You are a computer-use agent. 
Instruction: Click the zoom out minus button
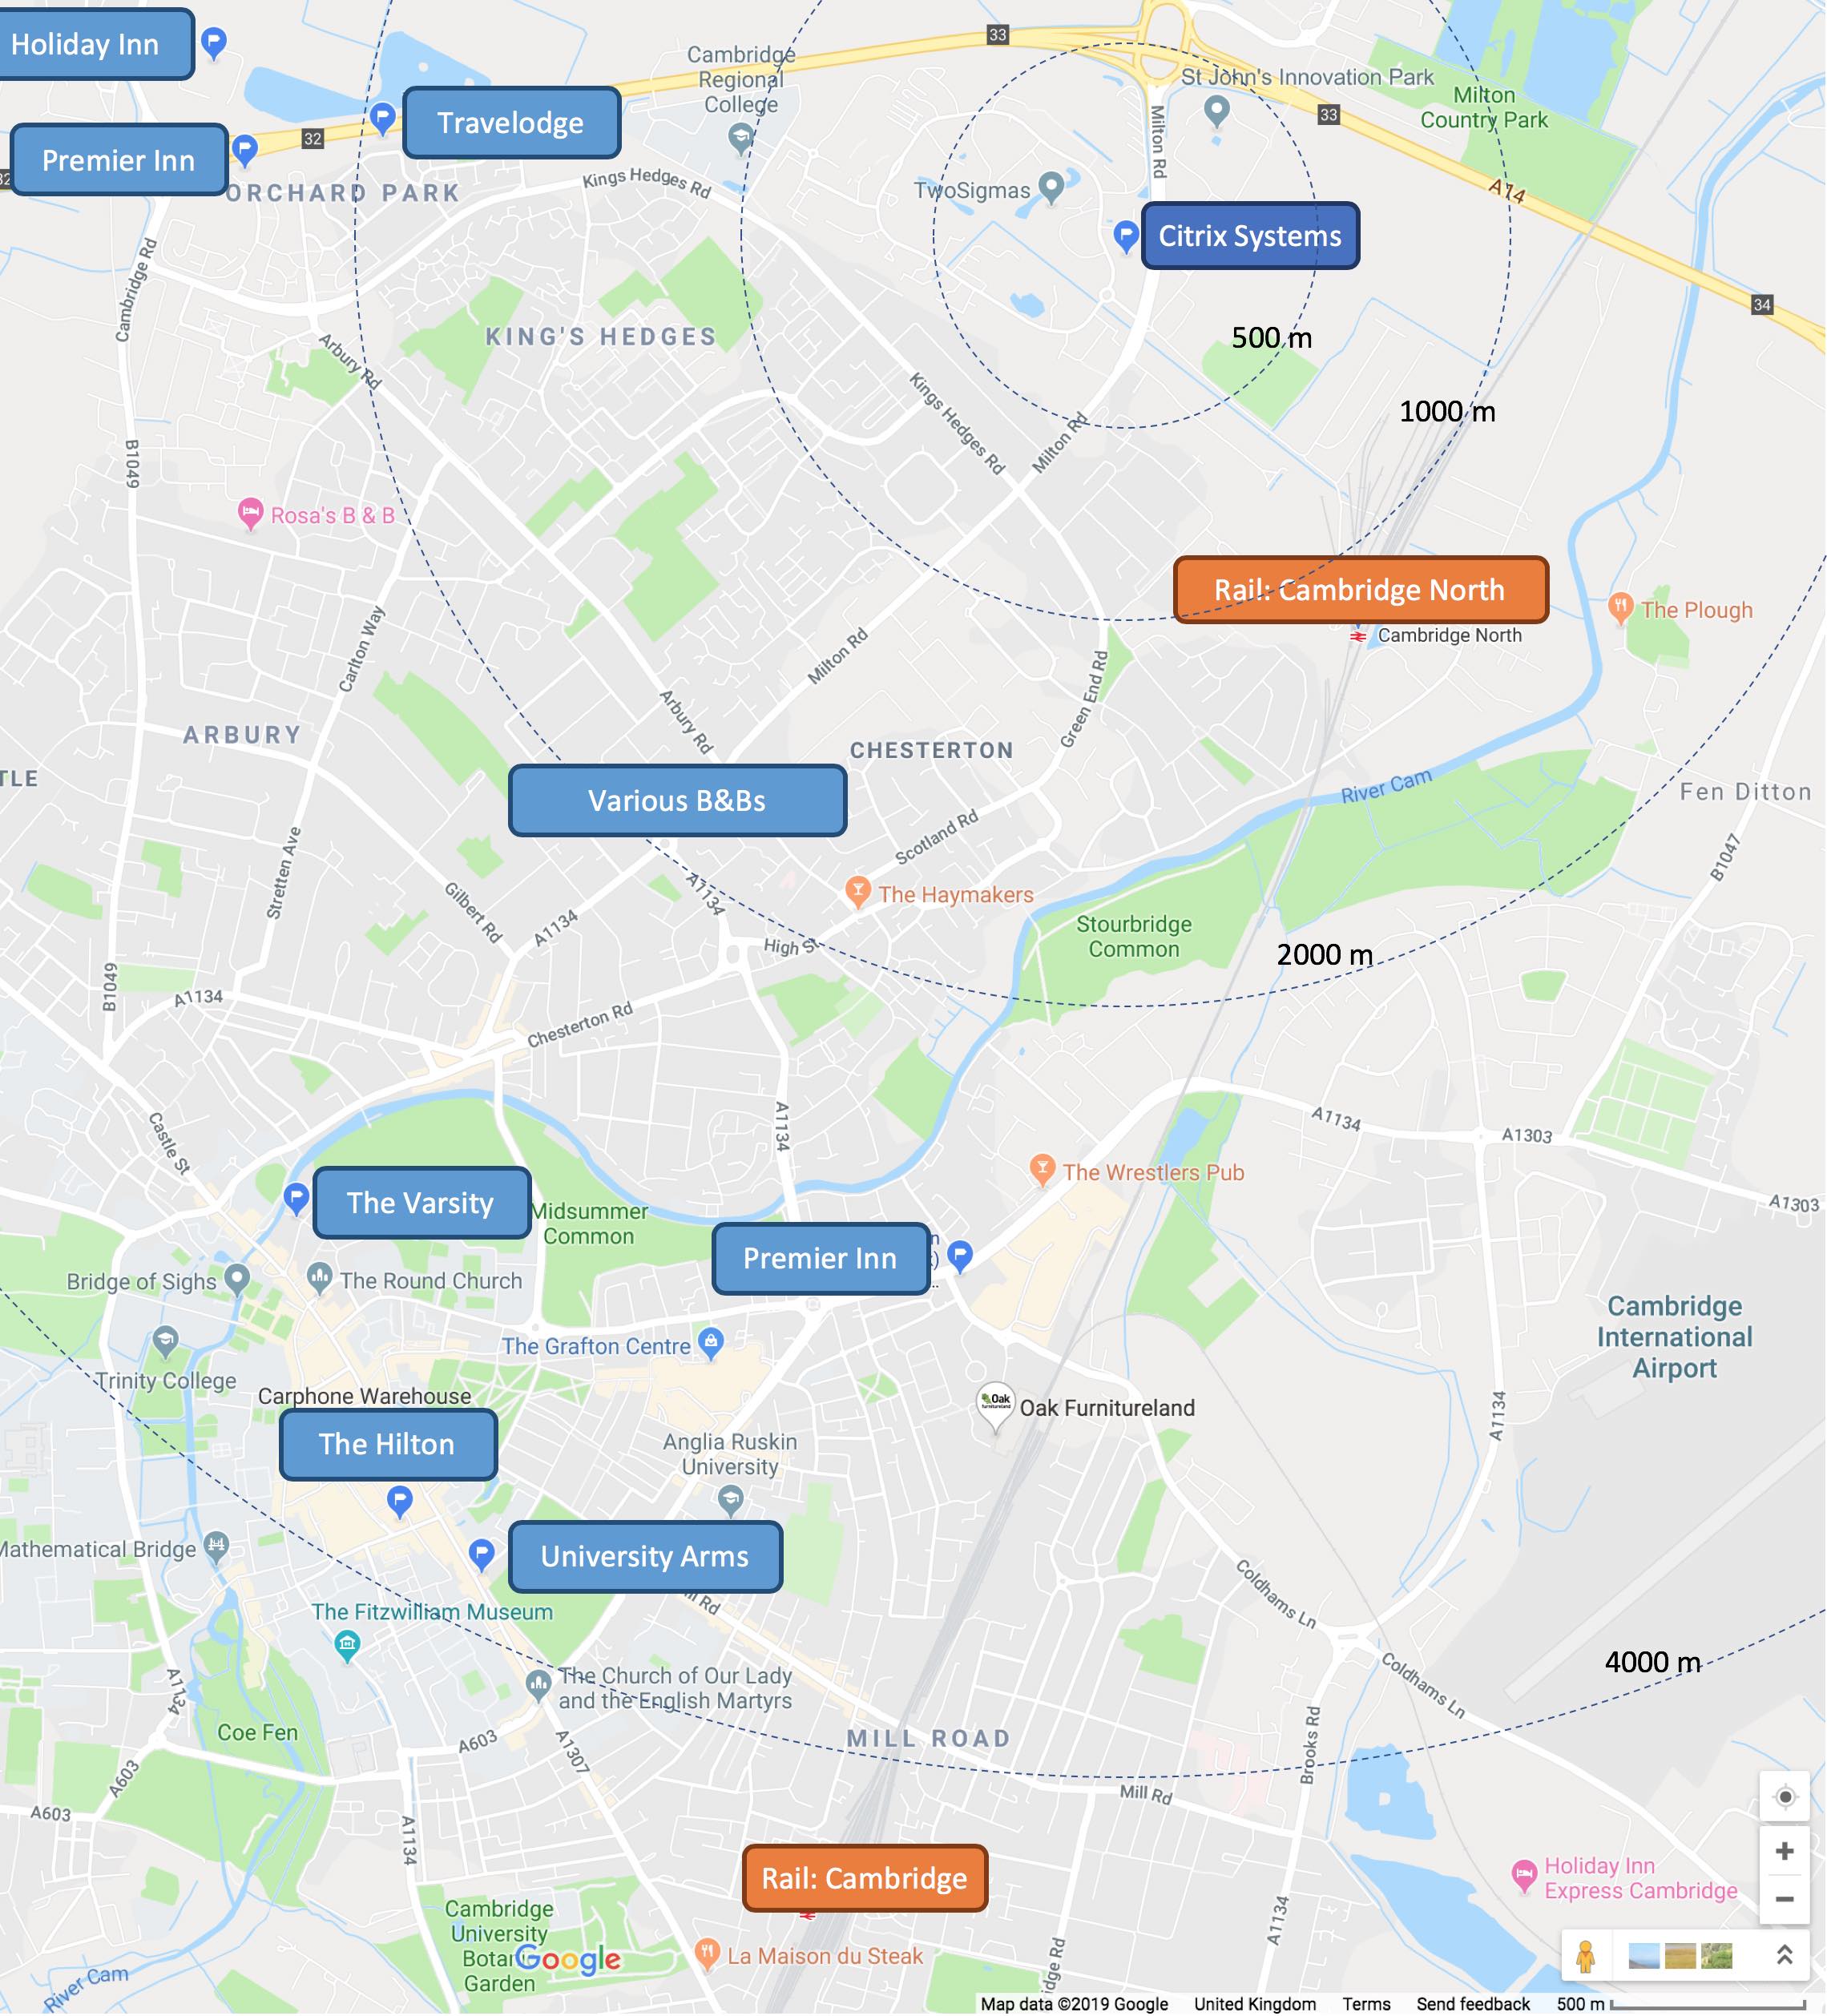[1784, 1898]
